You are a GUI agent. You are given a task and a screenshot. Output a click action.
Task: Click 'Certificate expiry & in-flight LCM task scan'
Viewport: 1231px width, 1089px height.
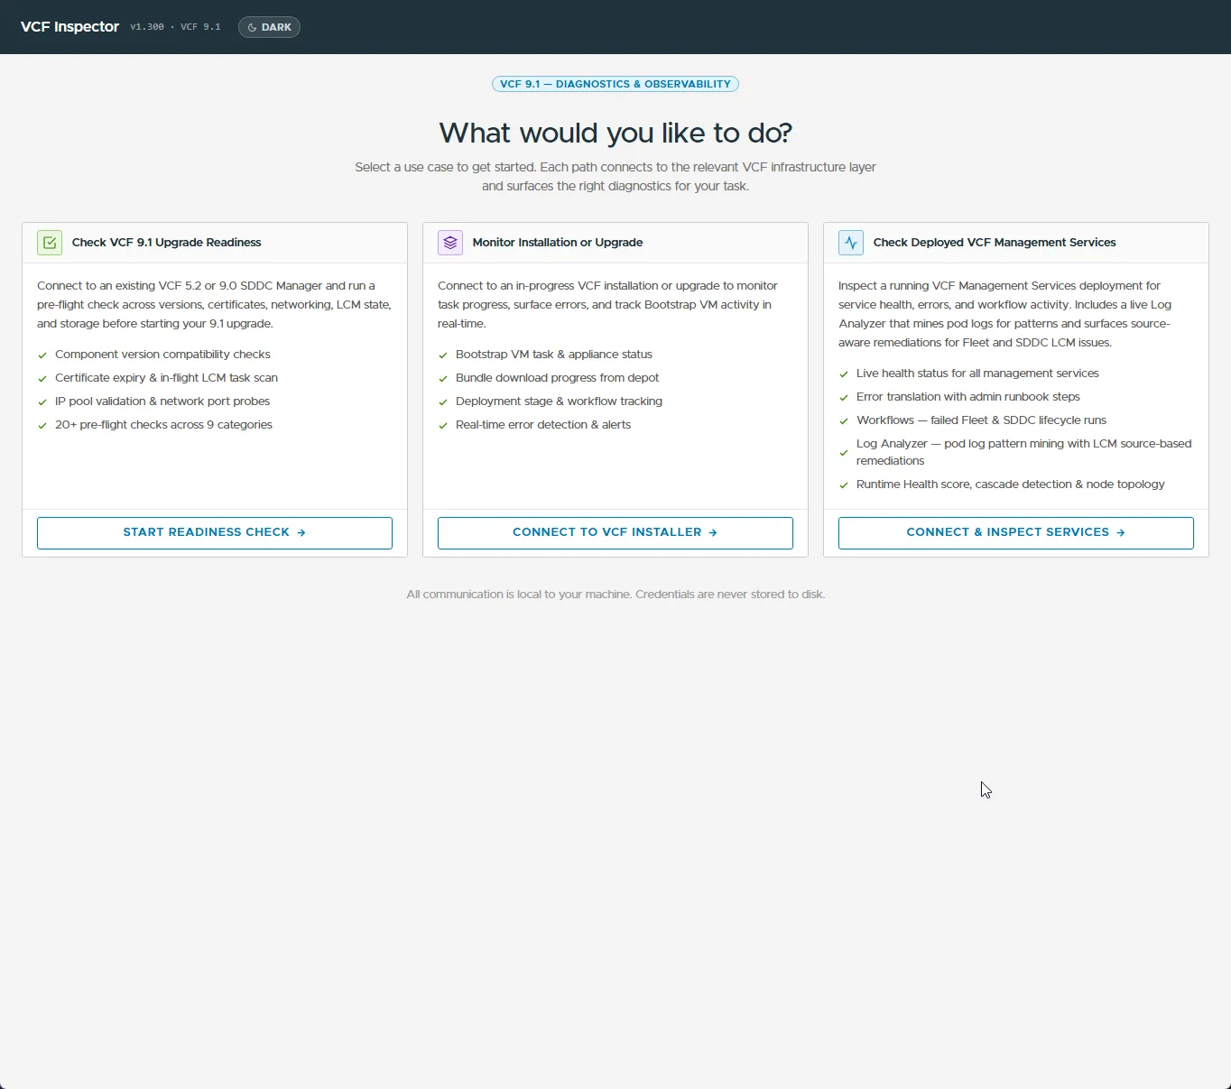166,378
